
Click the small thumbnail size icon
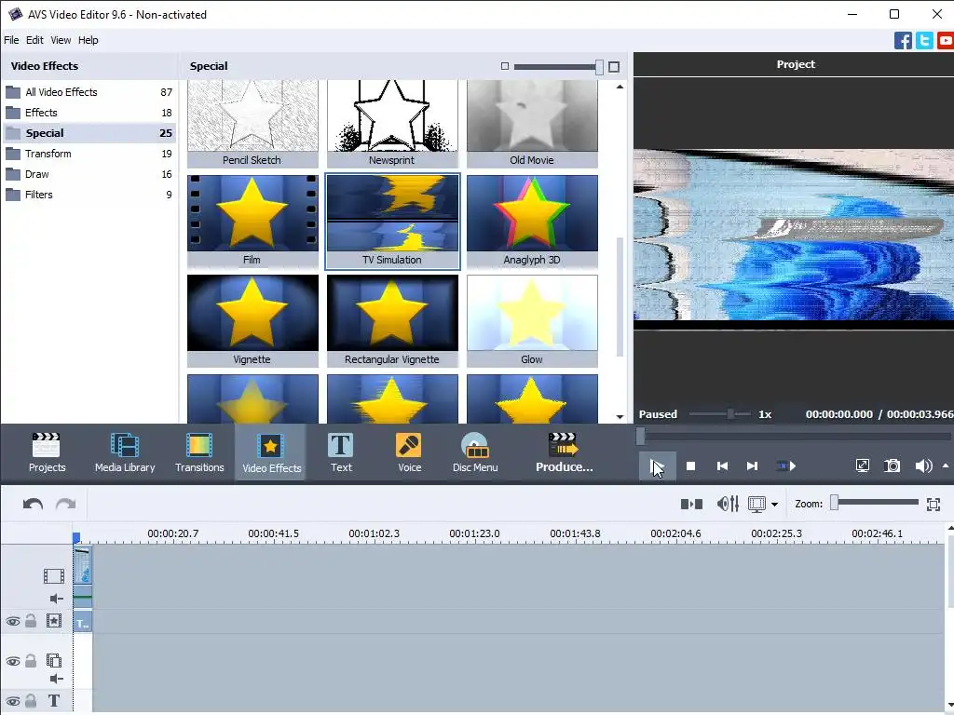click(x=504, y=66)
